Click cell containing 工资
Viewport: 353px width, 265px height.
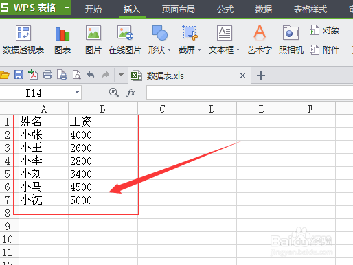(x=103, y=121)
